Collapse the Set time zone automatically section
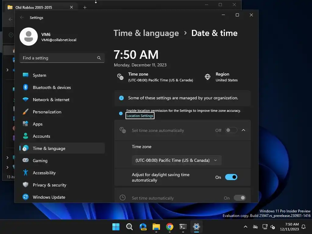 tap(243, 130)
